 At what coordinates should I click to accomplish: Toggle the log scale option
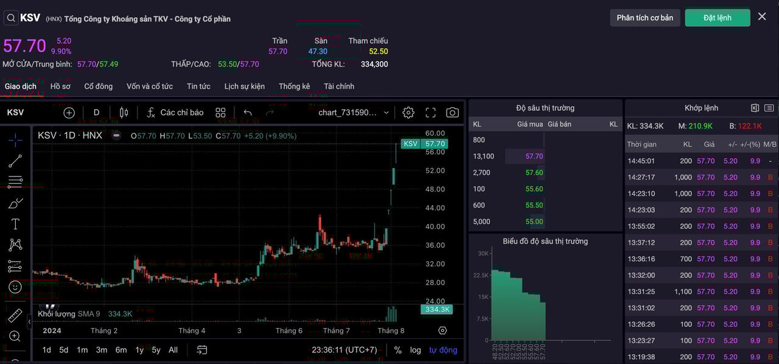pos(415,350)
